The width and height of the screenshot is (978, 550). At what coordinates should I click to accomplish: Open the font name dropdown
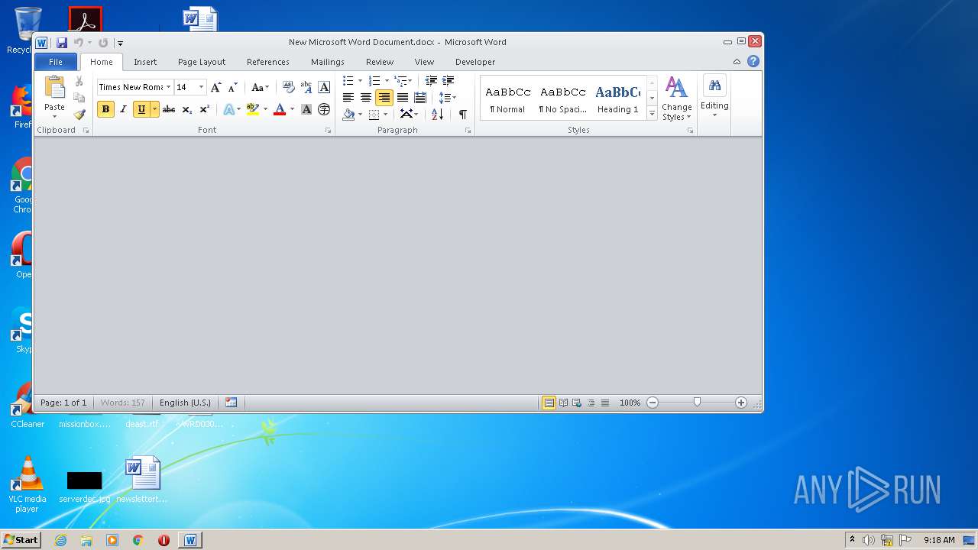pyautogui.click(x=167, y=87)
